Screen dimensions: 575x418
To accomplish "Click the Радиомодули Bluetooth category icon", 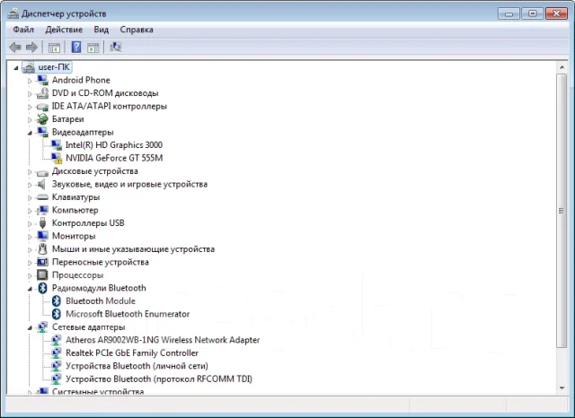I will point(42,288).
